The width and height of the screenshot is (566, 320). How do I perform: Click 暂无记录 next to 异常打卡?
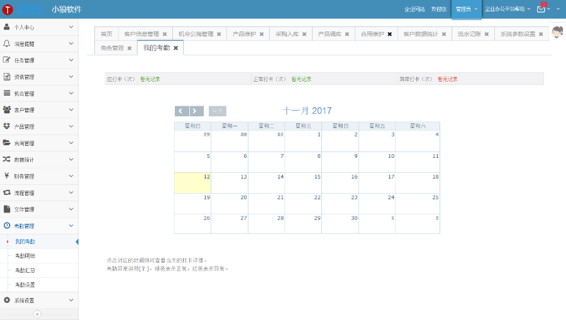tap(448, 79)
